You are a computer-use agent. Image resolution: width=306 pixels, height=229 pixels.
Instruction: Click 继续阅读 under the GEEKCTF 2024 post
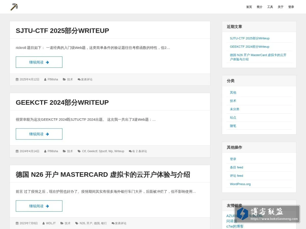[39, 134]
